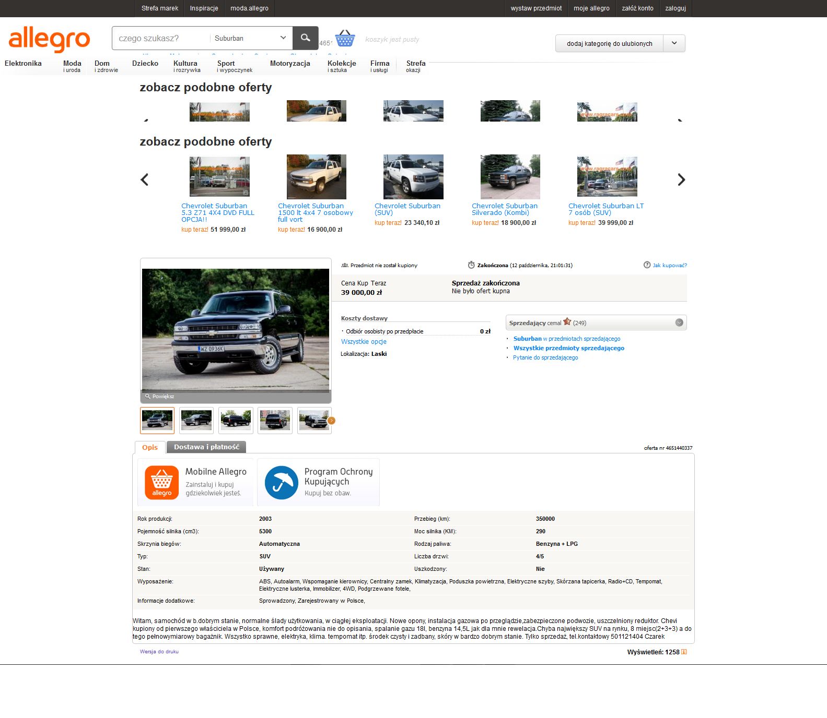The height and width of the screenshot is (718, 827).
Task: Click the info icon next to Wyświetleń
Action: click(684, 652)
